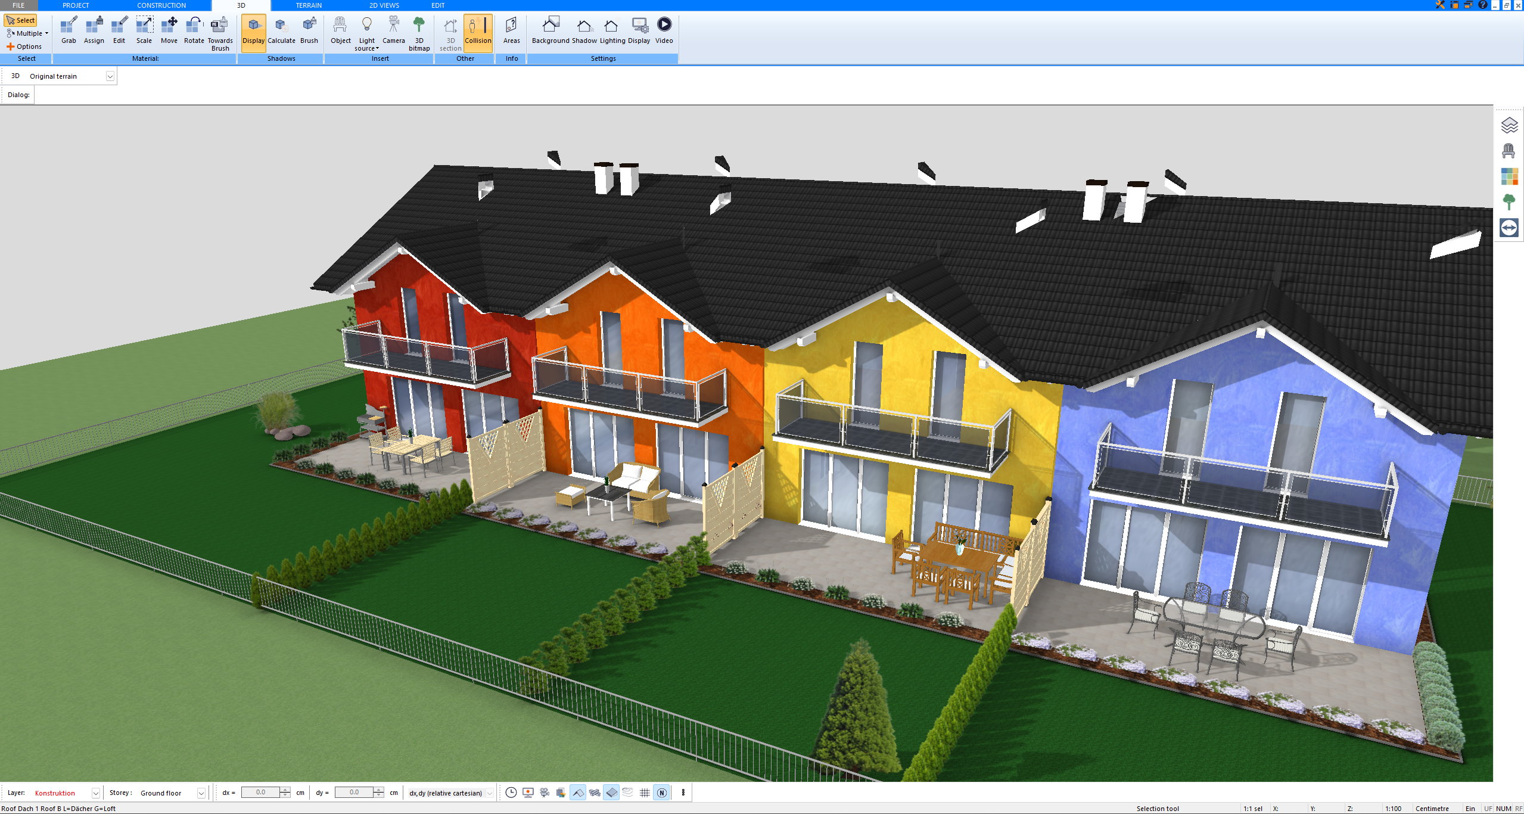Open the Shadow settings button
This screenshot has height=814, width=1524.
[584, 31]
